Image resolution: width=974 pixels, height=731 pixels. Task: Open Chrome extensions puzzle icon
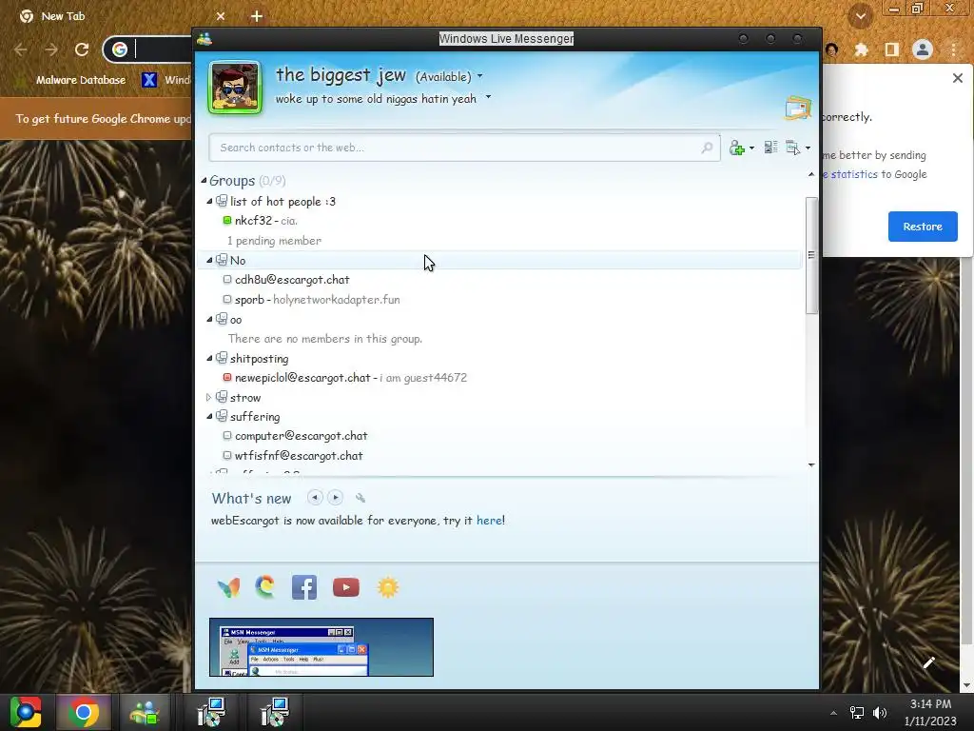coord(862,49)
